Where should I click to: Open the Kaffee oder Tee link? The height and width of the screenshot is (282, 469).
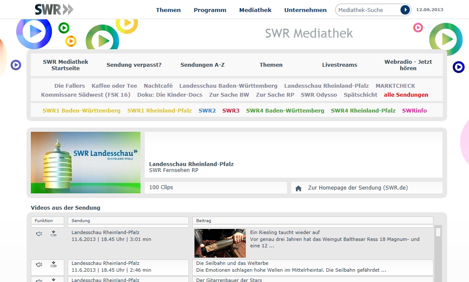point(114,86)
